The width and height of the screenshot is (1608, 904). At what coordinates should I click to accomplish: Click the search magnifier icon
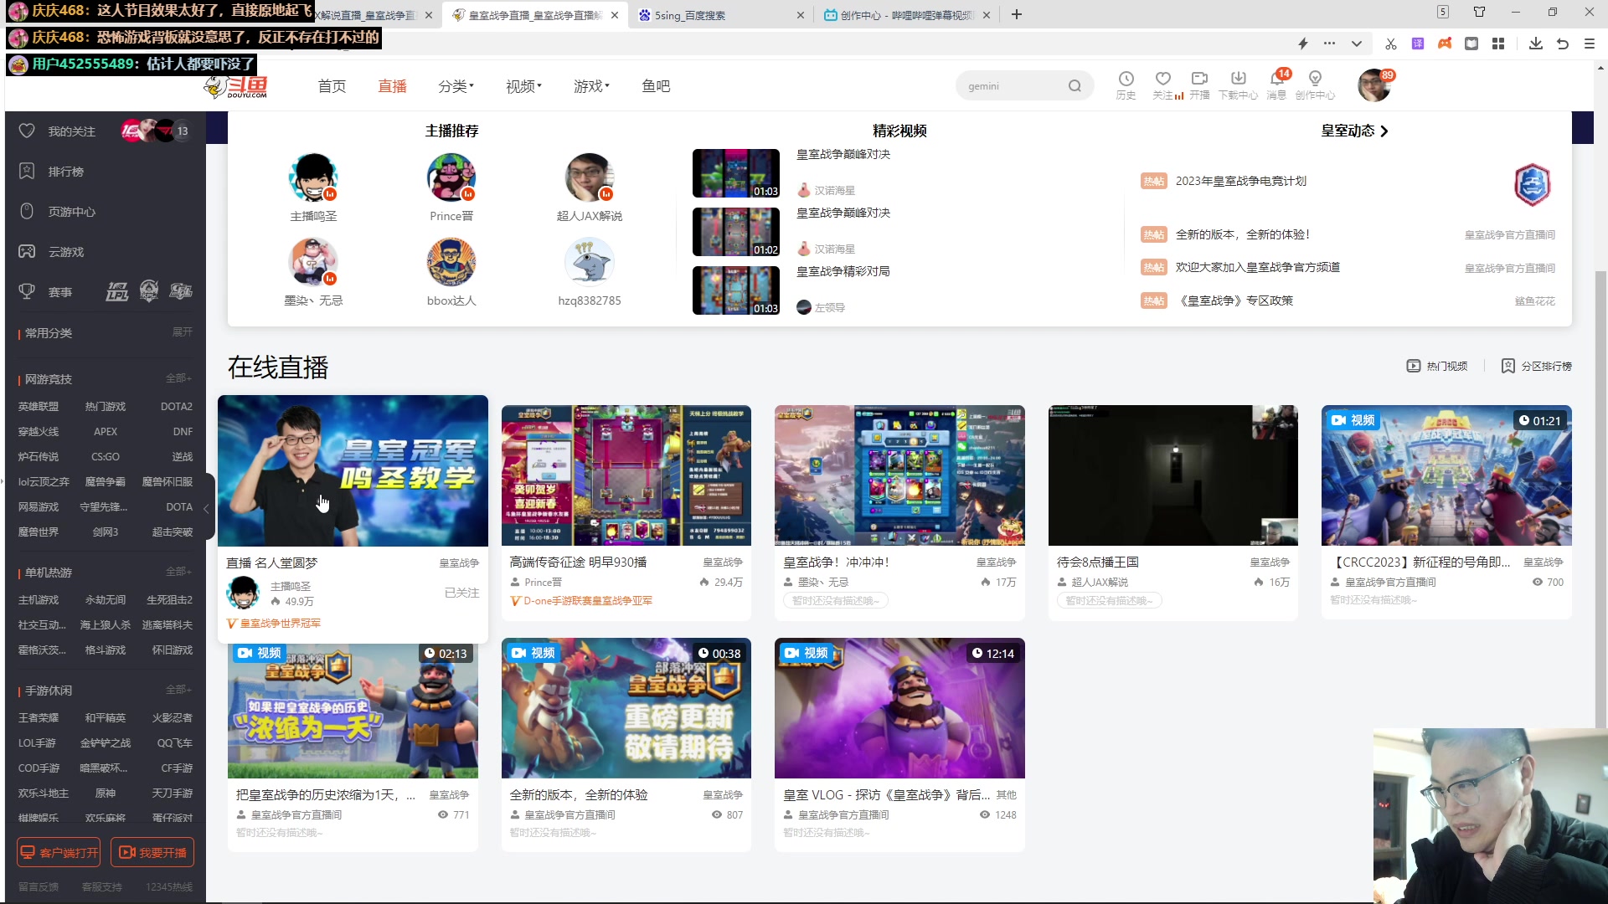click(x=1075, y=86)
